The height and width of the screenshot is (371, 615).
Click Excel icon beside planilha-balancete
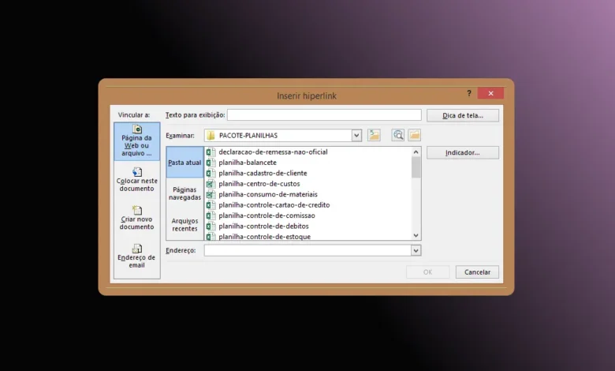[211, 163]
